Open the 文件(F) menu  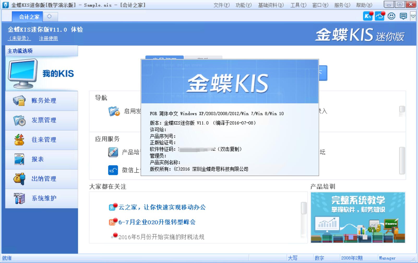(222, 5)
